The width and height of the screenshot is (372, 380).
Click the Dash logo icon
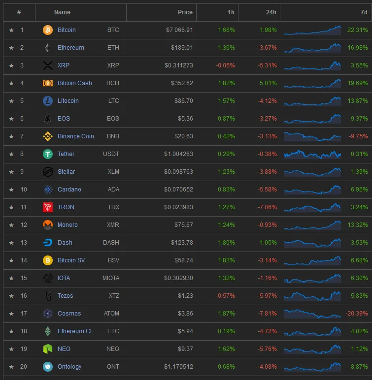coord(48,243)
